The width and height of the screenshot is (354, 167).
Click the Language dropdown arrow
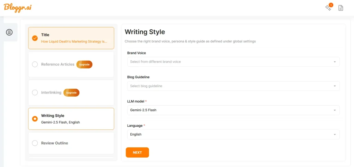click(335, 135)
